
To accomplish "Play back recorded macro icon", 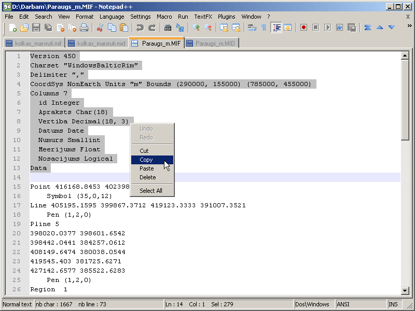I will point(328,27).
